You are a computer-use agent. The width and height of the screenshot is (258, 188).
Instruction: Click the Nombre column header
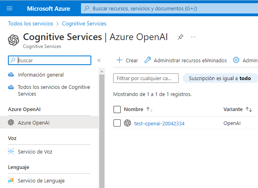133,109
